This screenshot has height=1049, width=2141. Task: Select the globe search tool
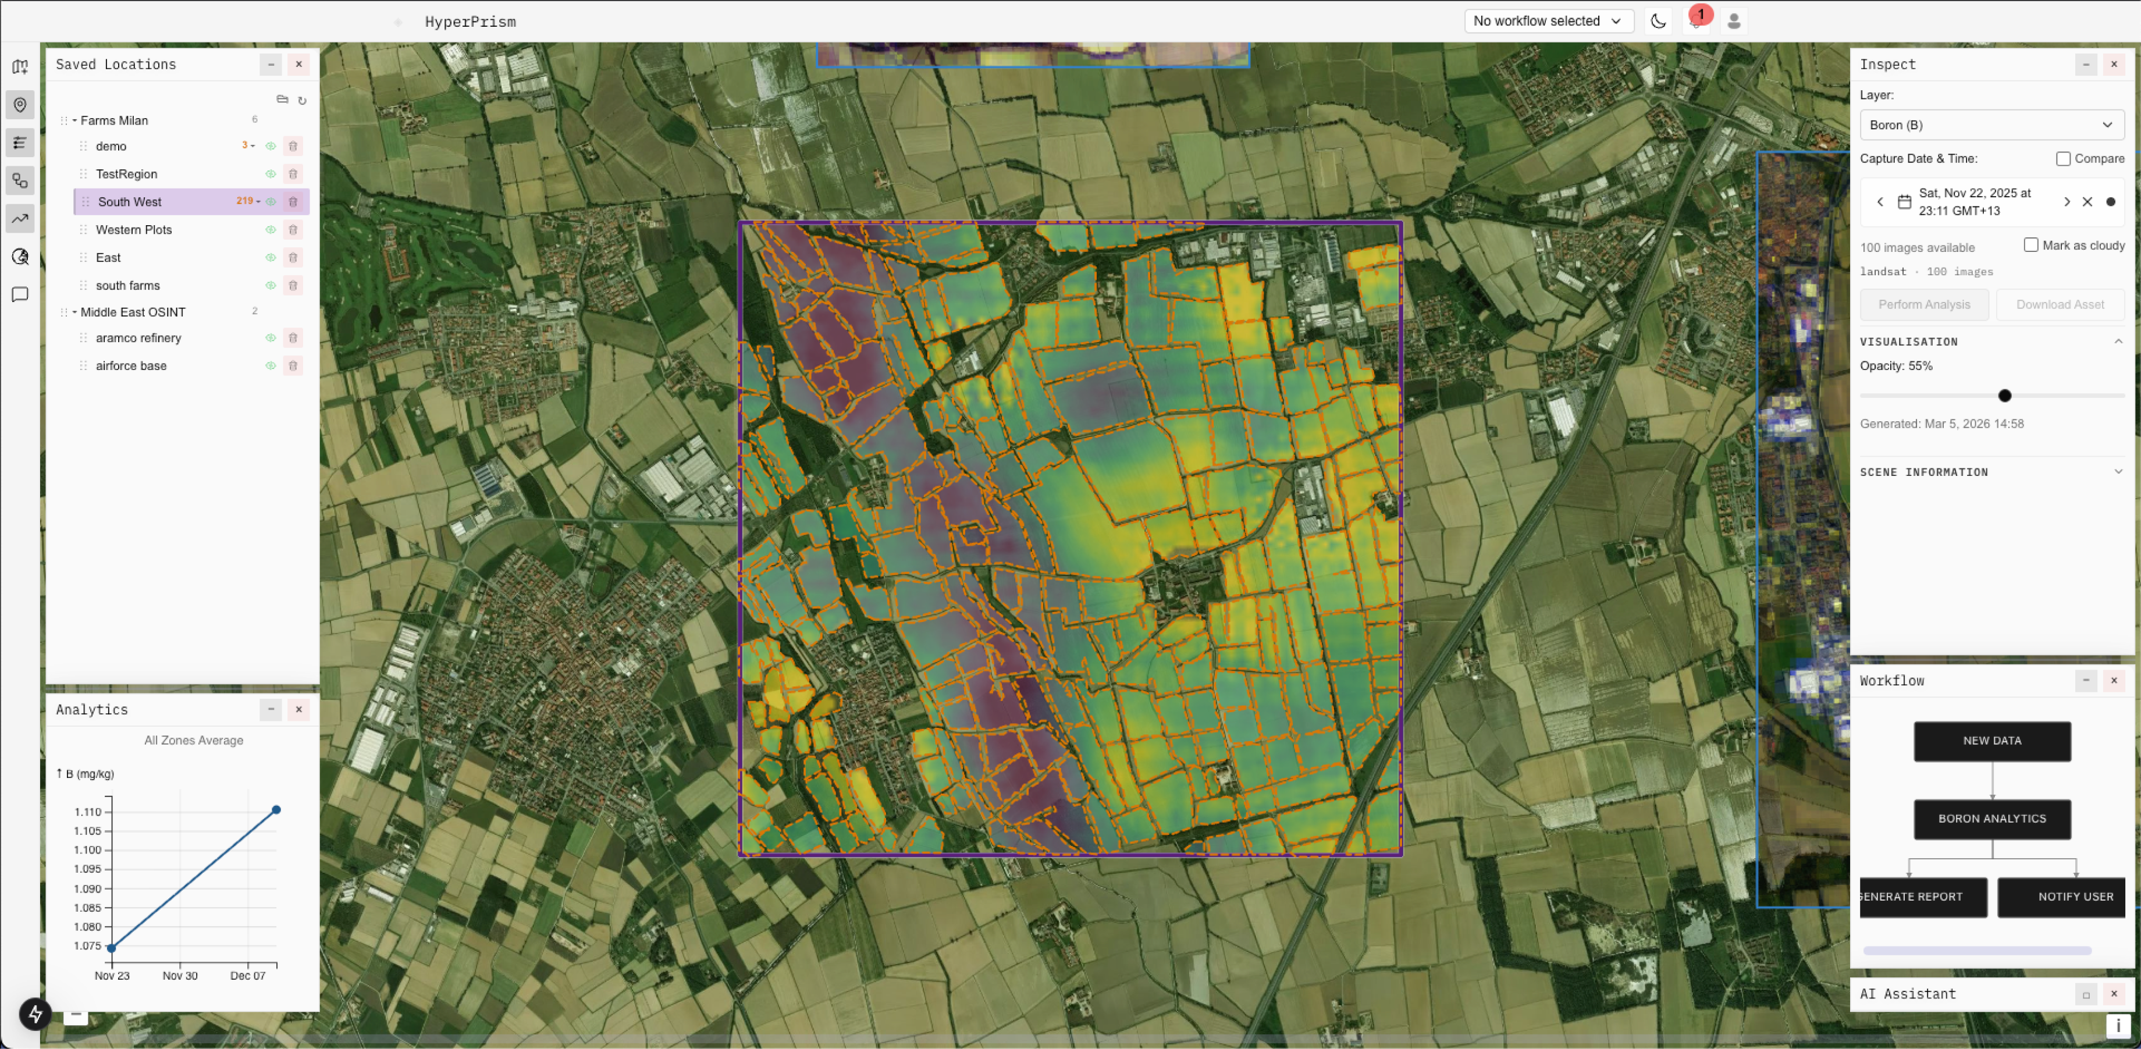tap(20, 257)
